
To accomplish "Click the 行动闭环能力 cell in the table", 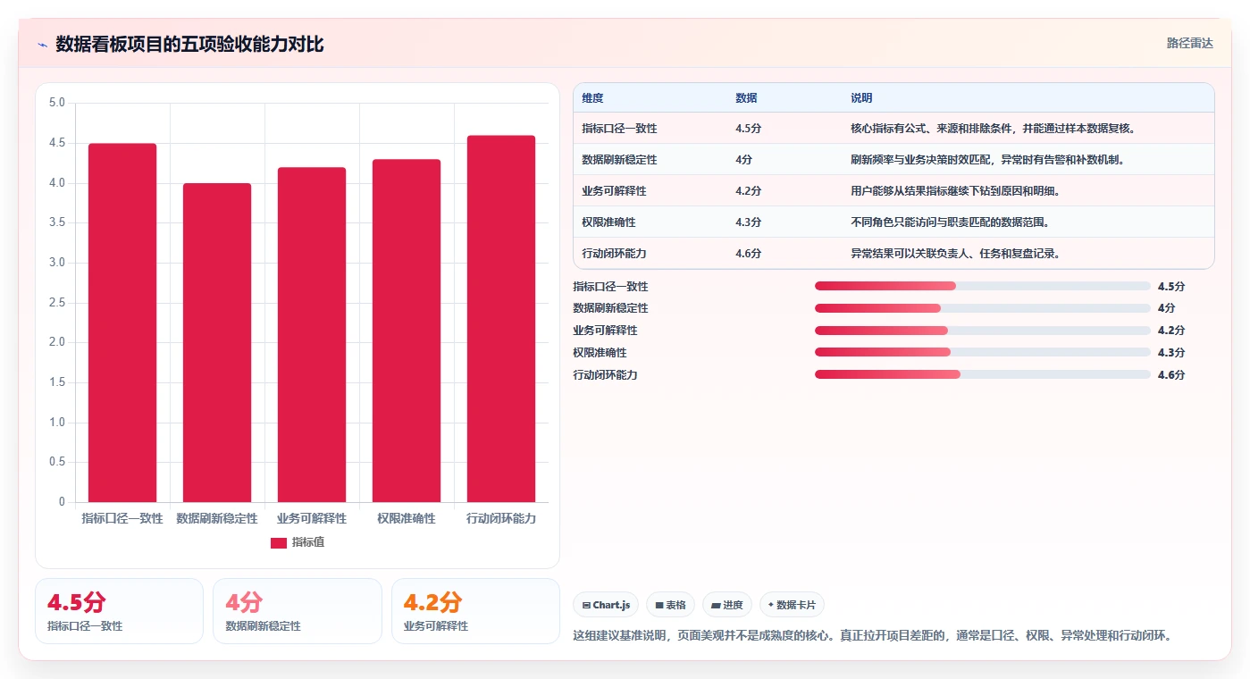I will tap(614, 254).
